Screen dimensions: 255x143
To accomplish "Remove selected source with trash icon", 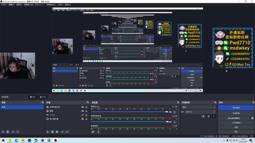I will click(x=52, y=132).
